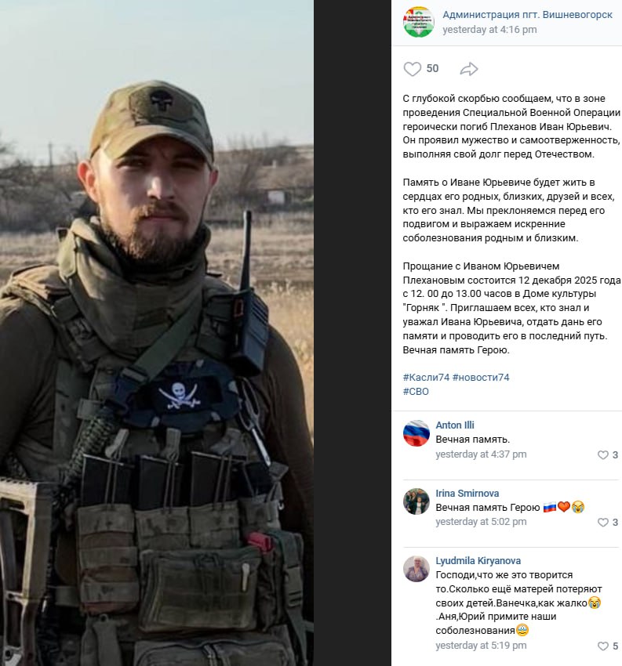622x666 pixels.
Task: Open comment timestamp yesterday at 4:37 pm
Action: click(481, 454)
